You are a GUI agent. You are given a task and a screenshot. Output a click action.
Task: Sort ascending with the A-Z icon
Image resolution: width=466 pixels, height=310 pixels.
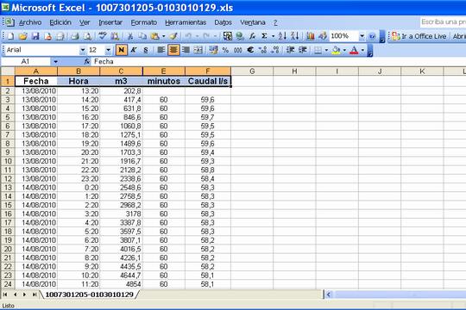[x=282, y=36]
